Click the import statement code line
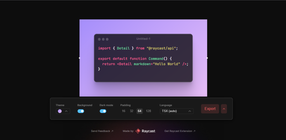286x140 pixels. click(138, 49)
